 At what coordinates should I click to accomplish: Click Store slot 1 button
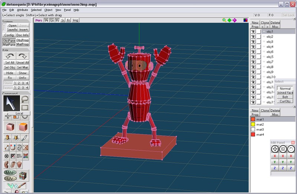click(15, 83)
